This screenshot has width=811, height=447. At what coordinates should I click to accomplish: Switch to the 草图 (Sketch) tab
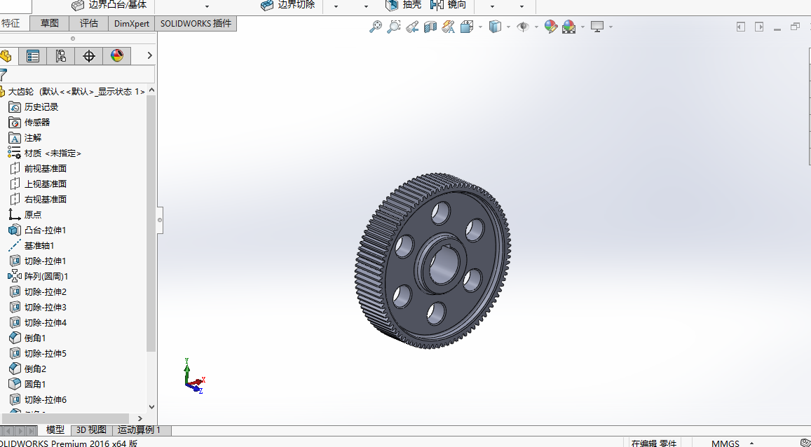(50, 23)
